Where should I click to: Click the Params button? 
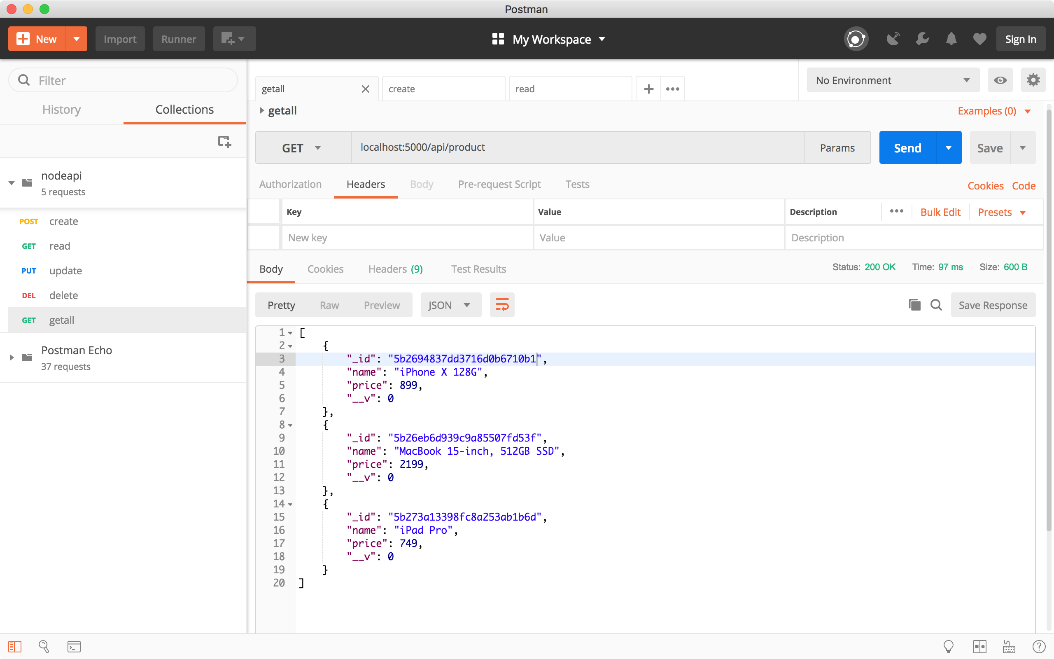click(837, 148)
